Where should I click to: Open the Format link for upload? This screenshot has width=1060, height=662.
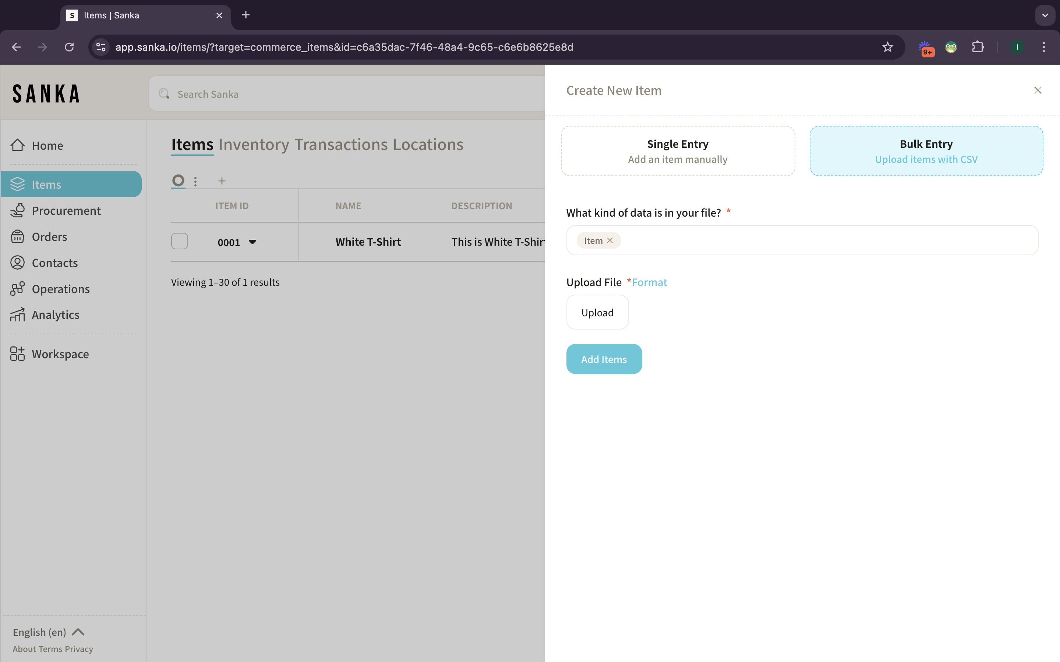(649, 282)
